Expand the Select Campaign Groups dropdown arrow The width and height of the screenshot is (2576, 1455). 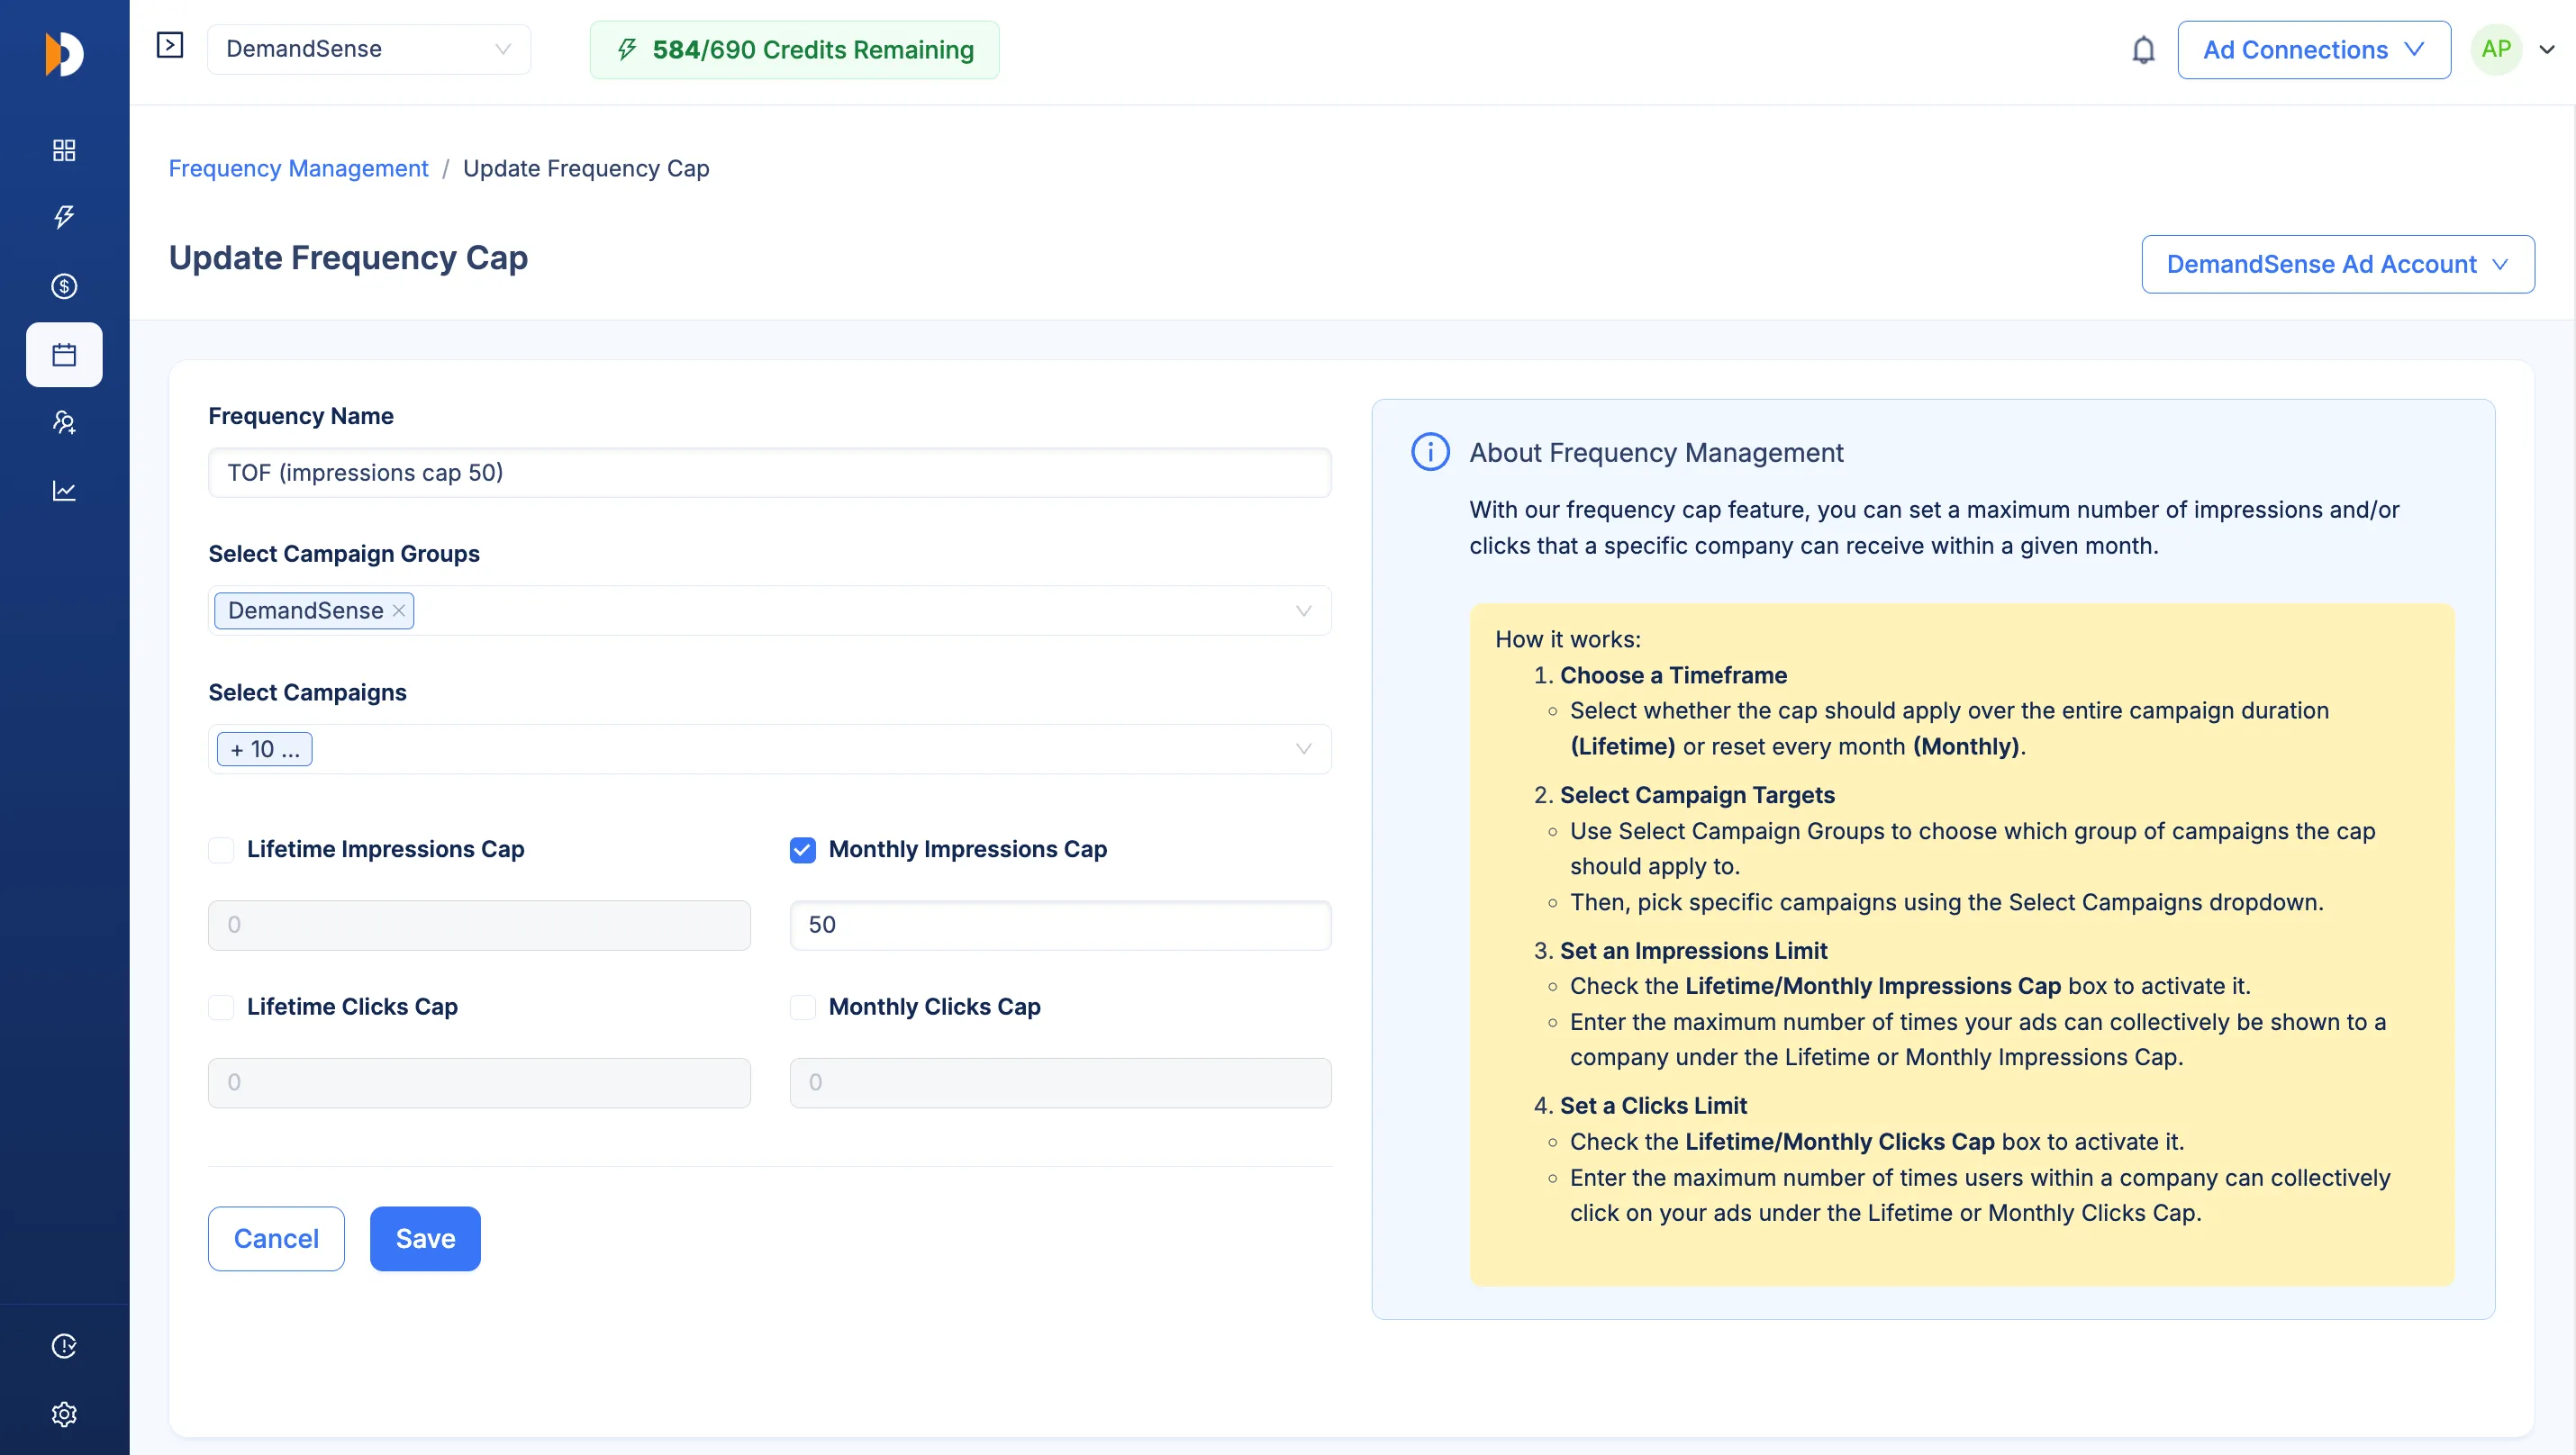click(x=1303, y=610)
